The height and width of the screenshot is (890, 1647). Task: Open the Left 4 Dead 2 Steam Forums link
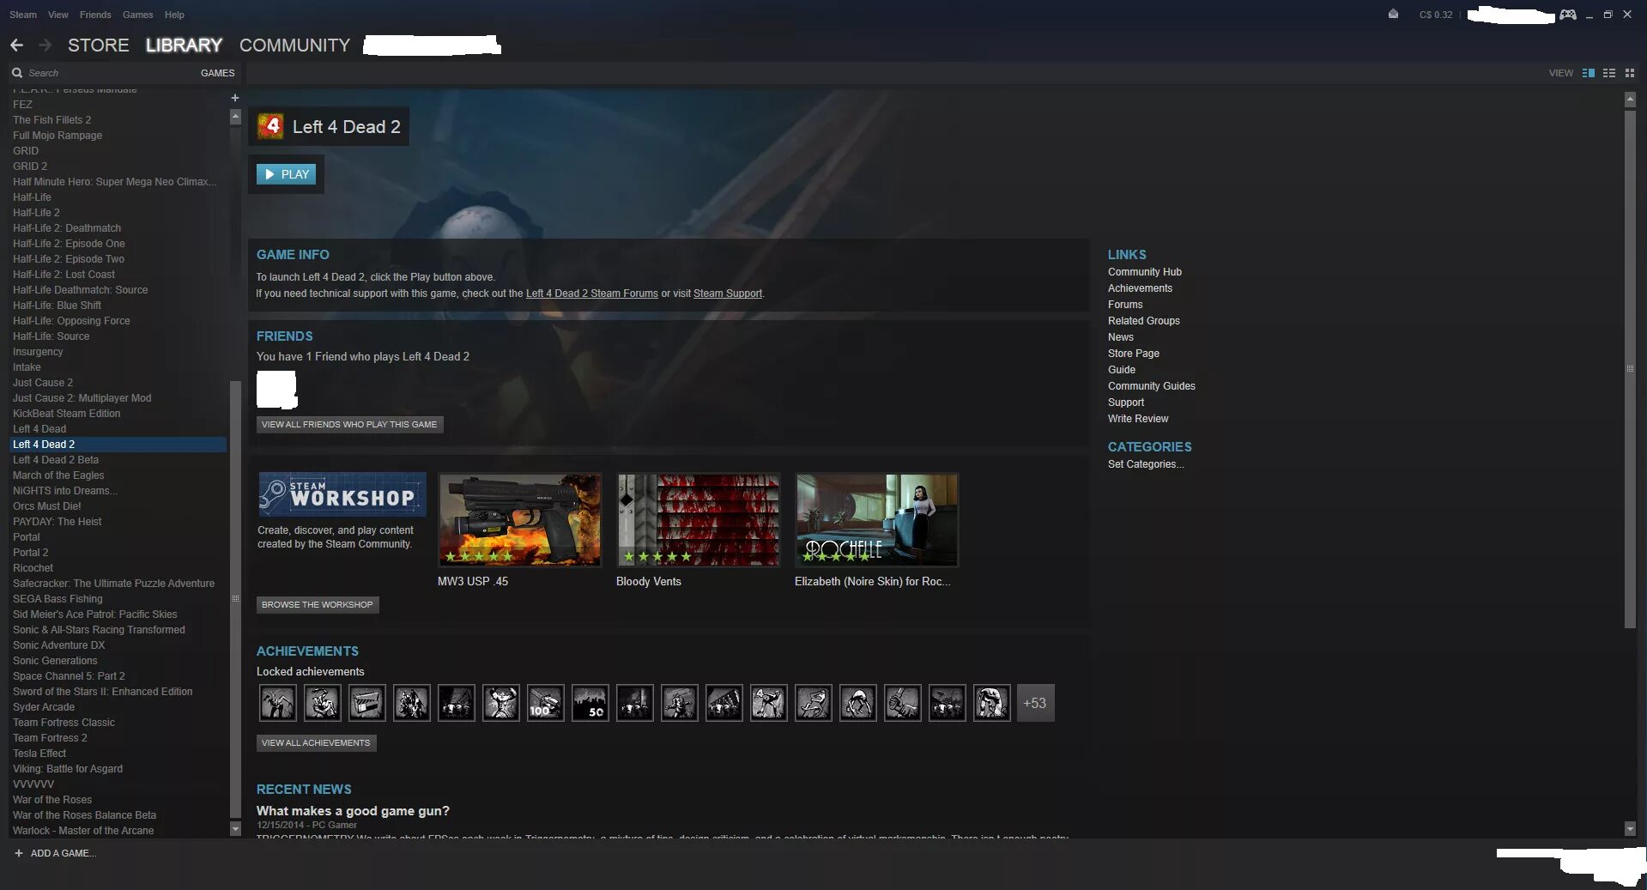coord(592,294)
